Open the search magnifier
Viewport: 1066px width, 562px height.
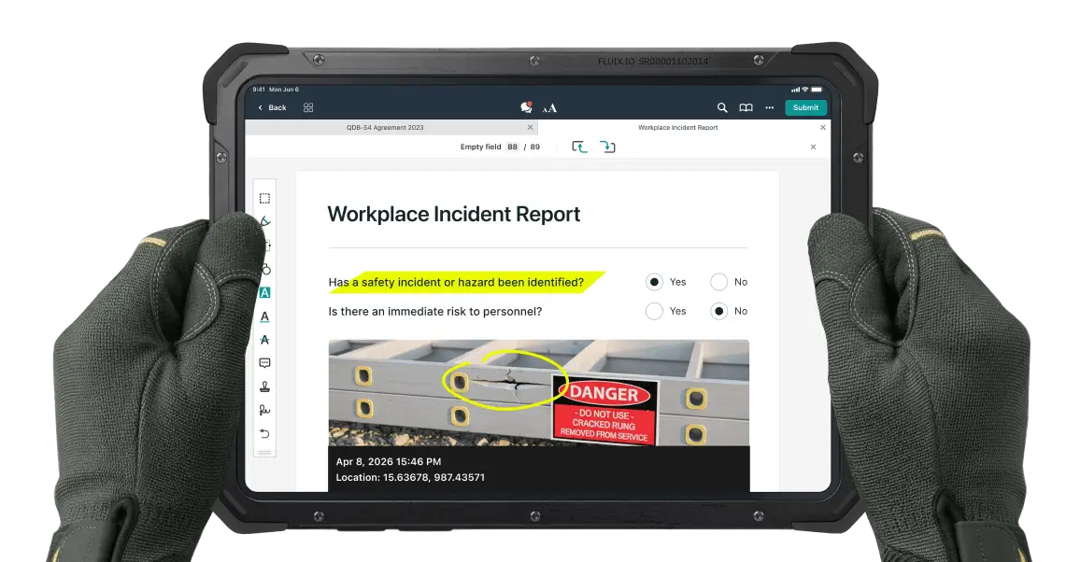point(722,107)
